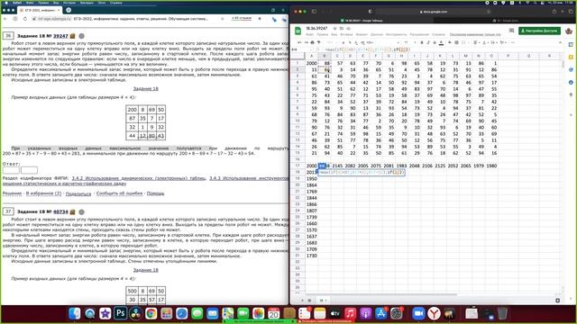Open task link 40734 in left browser
Image resolution: width=577 pixels, height=324 pixels.
pos(60,211)
